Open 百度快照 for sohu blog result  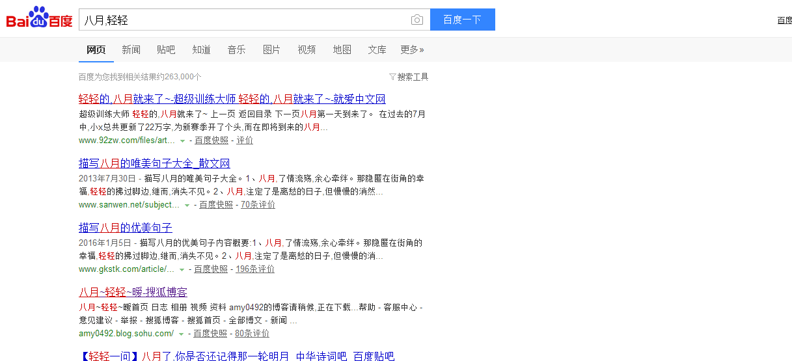[x=210, y=333]
